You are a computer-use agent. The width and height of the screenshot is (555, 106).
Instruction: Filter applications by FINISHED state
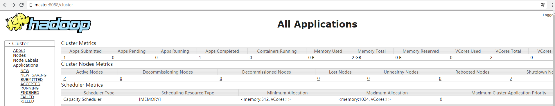(30, 93)
